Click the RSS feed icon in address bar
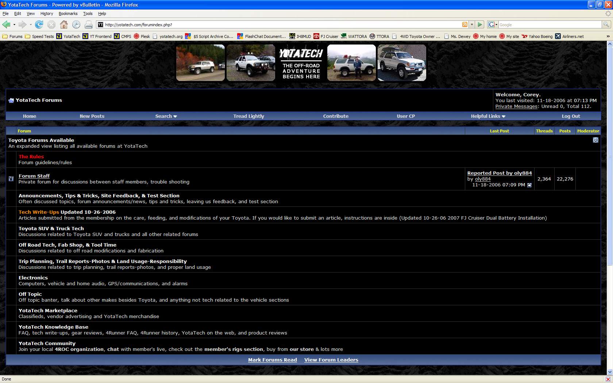 465,24
